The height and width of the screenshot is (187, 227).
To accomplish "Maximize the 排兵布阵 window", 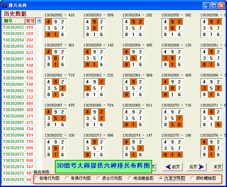I will [214, 5].
